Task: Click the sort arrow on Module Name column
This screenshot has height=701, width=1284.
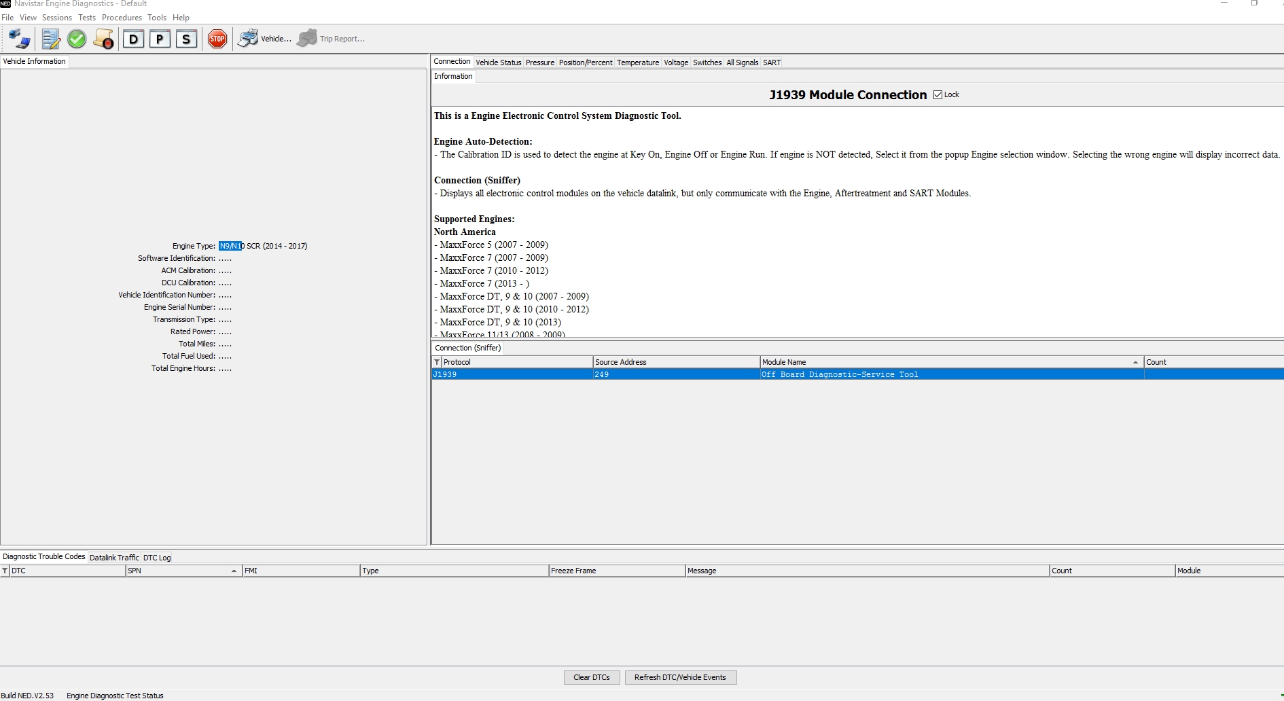Action: pyautogui.click(x=1134, y=362)
